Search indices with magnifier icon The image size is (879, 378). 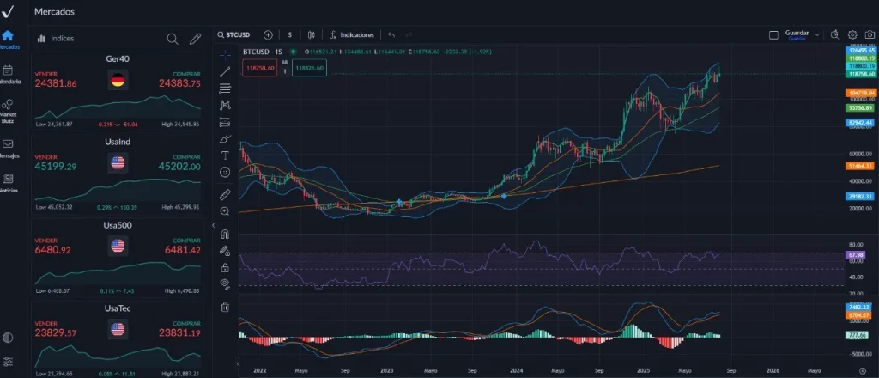(173, 39)
